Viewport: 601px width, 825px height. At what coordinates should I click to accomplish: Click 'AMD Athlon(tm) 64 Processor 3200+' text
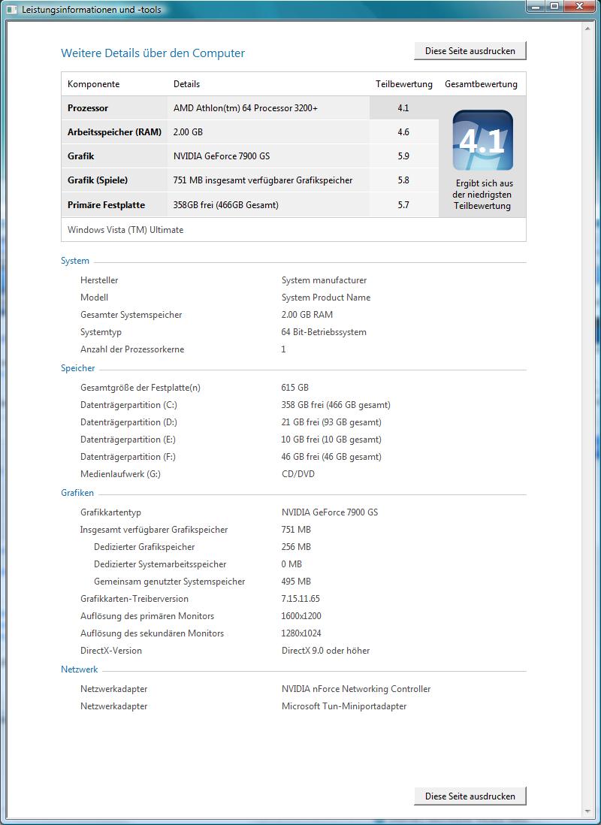click(245, 108)
